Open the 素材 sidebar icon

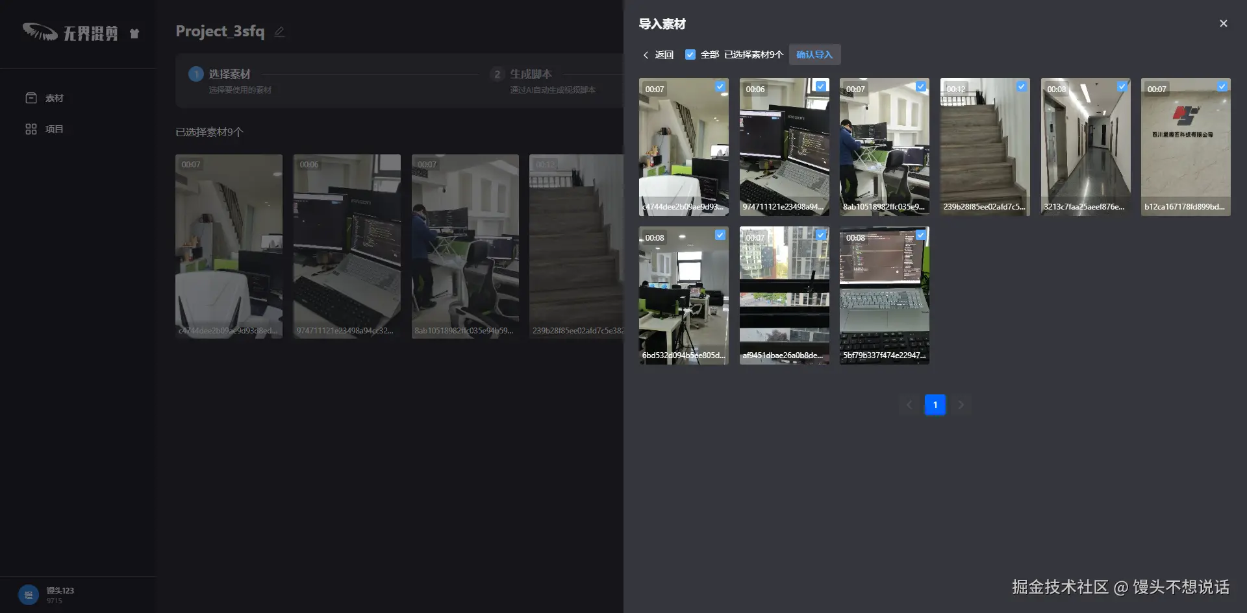coord(31,98)
